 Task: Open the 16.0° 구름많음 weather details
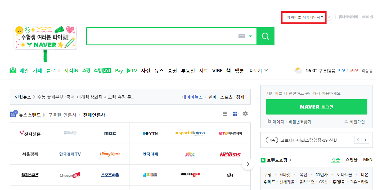[x=320, y=71]
